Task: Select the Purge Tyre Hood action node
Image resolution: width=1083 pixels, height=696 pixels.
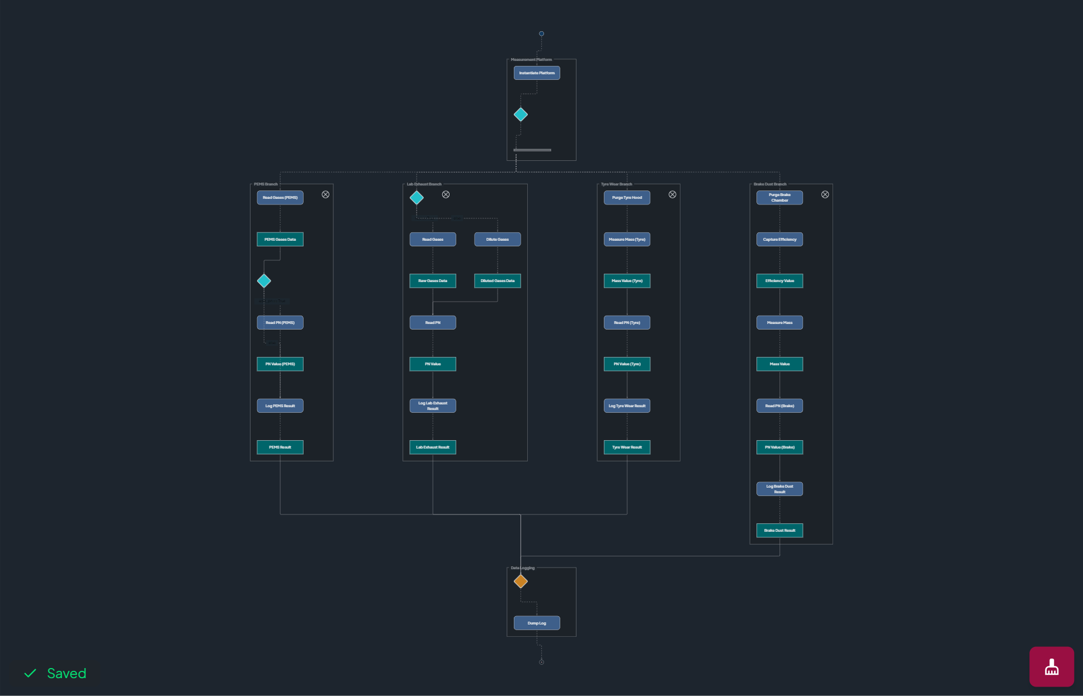Action: point(627,198)
